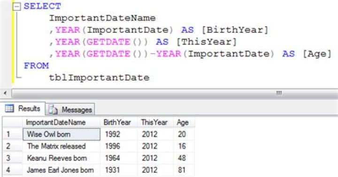
Task: Open the Results tab
Action: pyautogui.click(x=23, y=109)
